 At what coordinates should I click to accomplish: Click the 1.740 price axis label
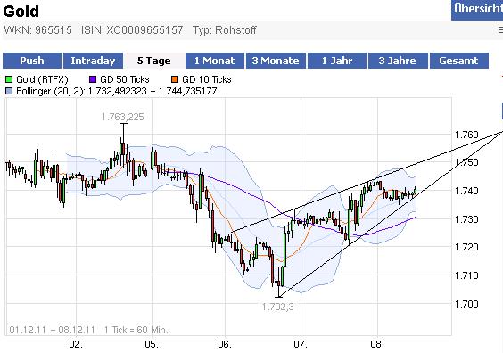(466, 191)
